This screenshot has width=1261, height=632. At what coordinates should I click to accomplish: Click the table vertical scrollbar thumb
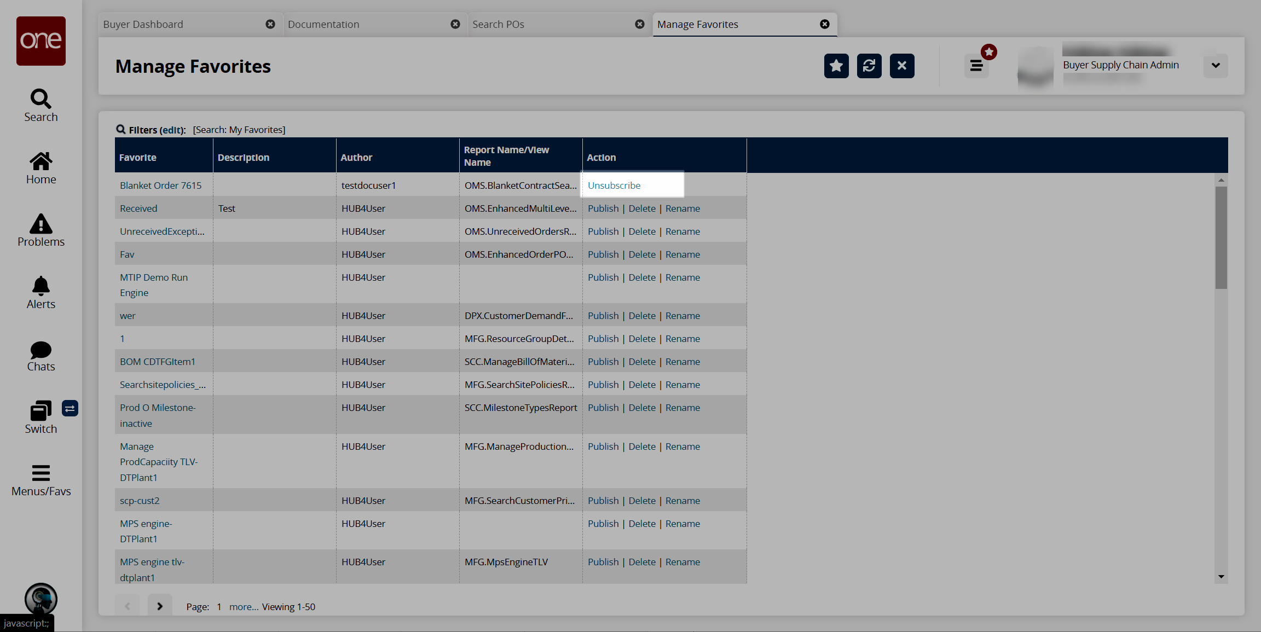click(1220, 237)
